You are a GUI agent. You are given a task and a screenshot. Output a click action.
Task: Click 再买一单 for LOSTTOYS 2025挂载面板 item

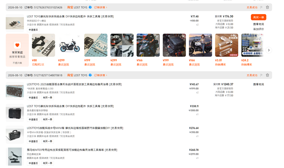pyautogui.click(x=47, y=98)
